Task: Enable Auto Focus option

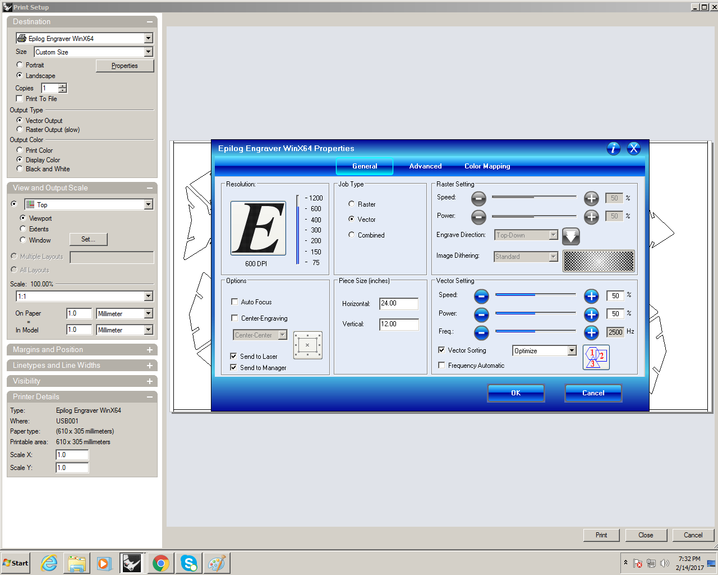Action: 234,302
